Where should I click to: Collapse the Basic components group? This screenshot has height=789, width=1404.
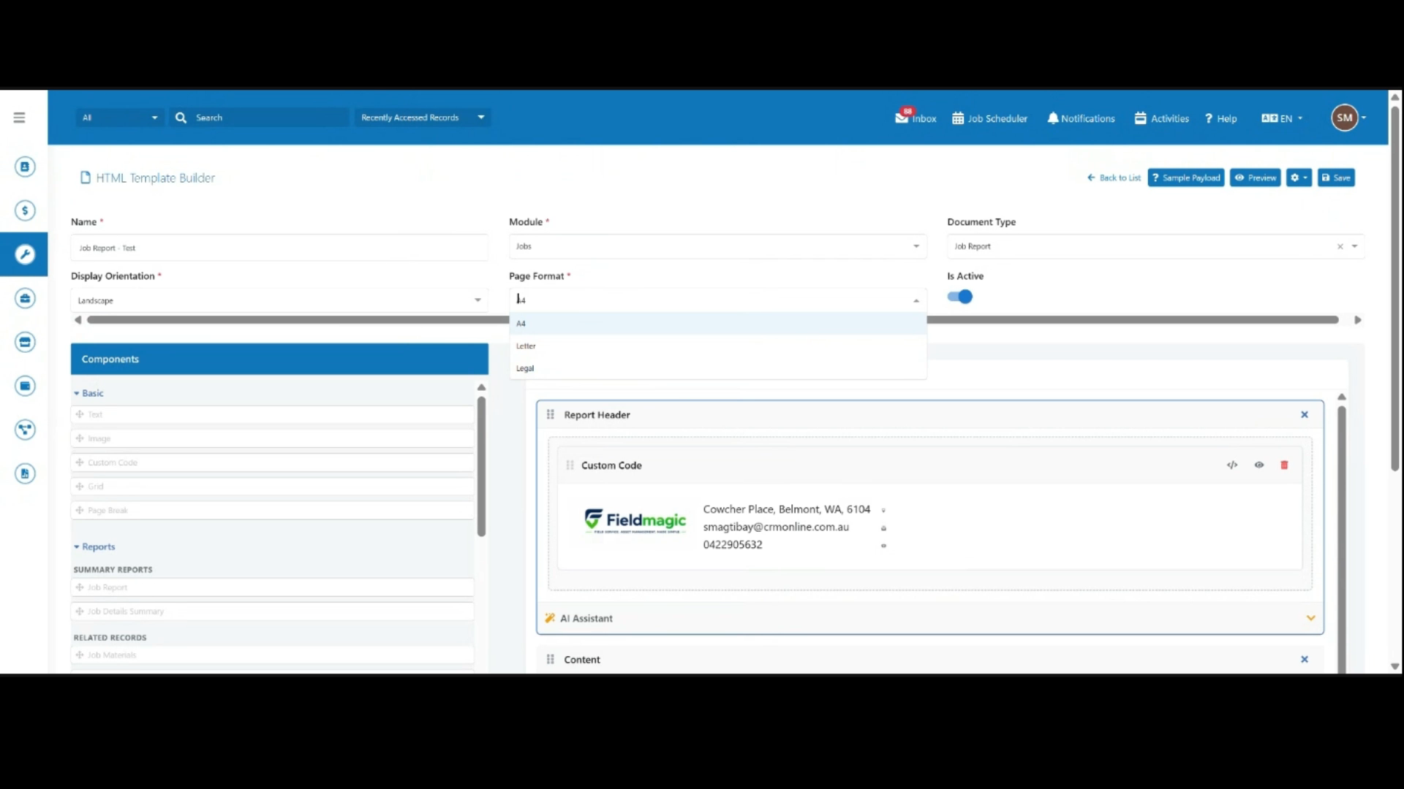coord(89,393)
